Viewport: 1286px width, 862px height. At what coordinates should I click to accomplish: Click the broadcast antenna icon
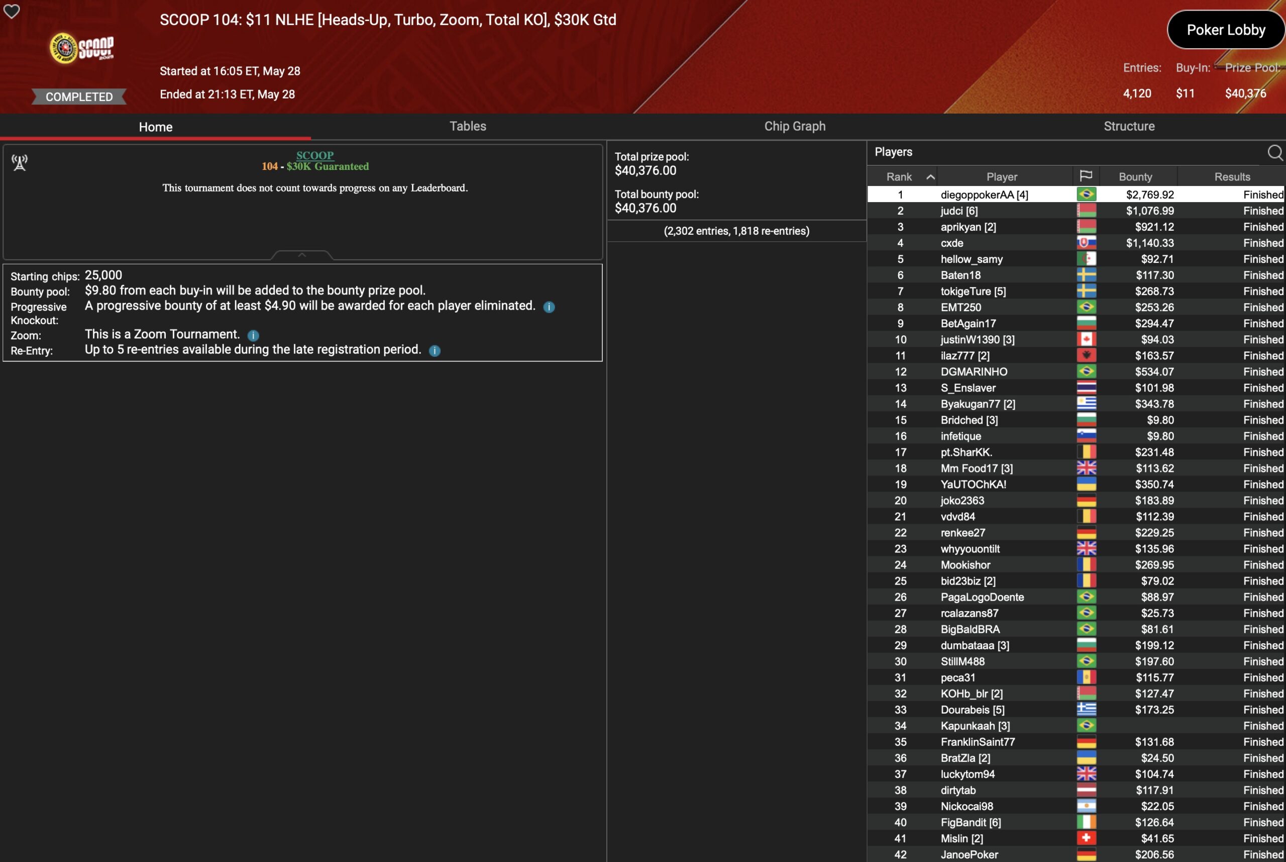coord(20,163)
